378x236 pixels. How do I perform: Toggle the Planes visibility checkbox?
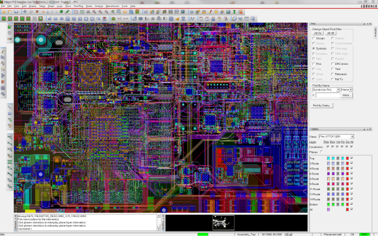click(x=321, y=152)
